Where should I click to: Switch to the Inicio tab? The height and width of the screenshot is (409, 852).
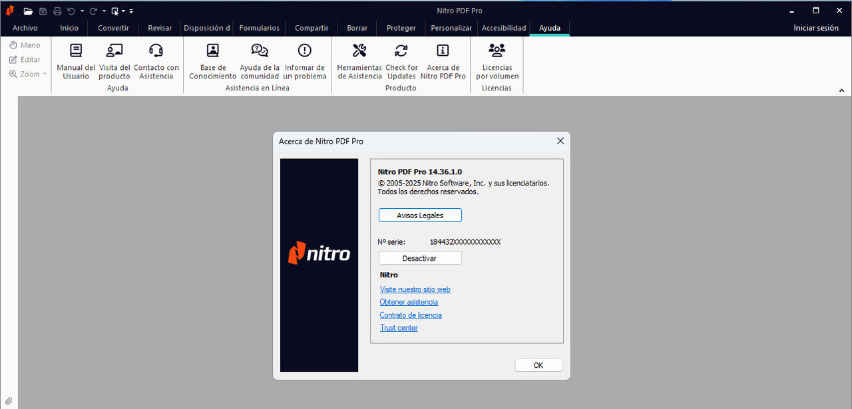(69, 28)
